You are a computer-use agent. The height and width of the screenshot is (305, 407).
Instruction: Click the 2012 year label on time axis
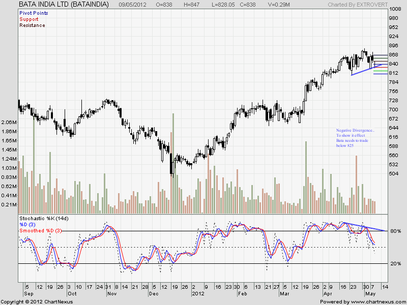[x=198, y=294]
